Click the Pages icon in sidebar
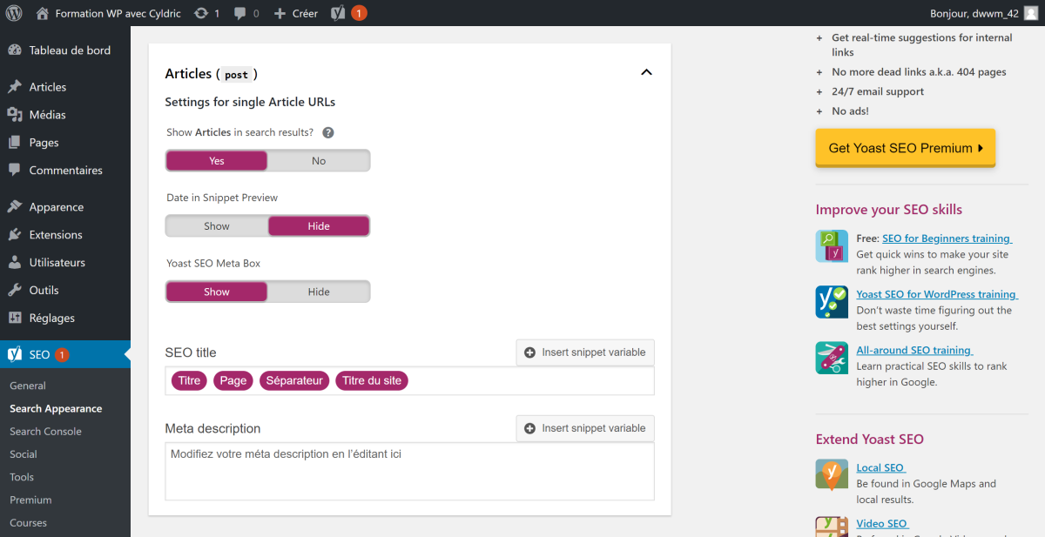This screenshot has width=1045, height=537. [x=15, y=143]
